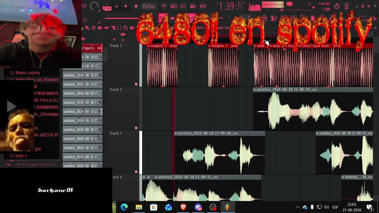
Task: Switch to FL Studio taskbar icon
Action: (228, 207)
